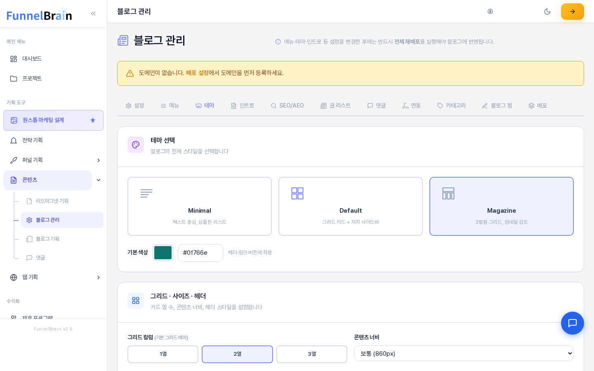
Task: Switch to 블로그 젬 tab
Action: (497, 106)
